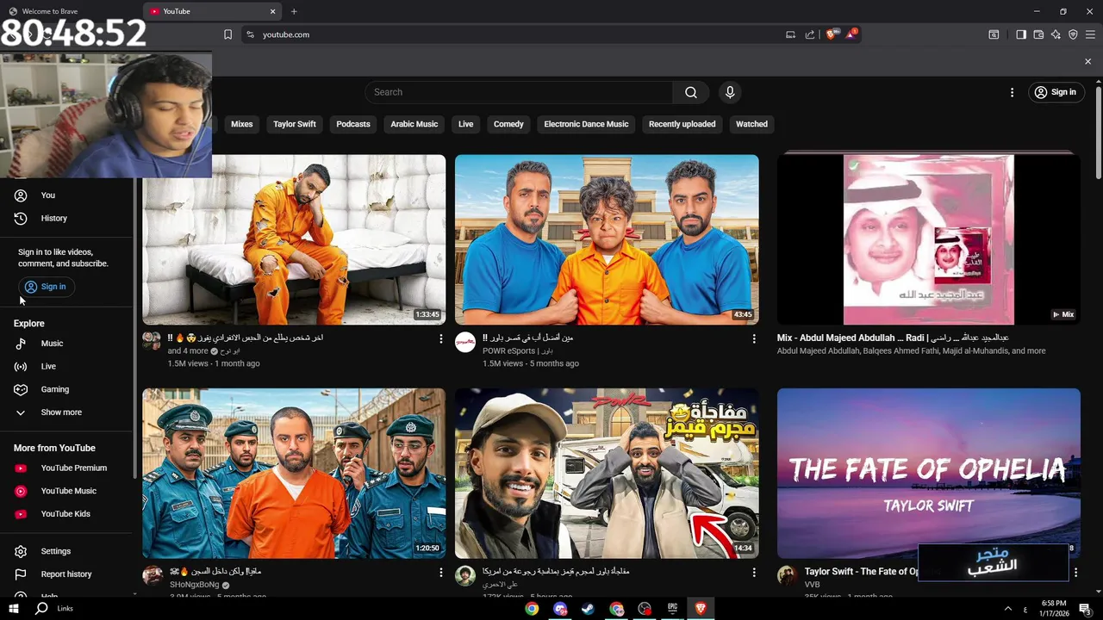Viewport: 1103px width, 620px height.
Task: Open Brave Leo AI sparkle icon
Action: point(1056,34)
